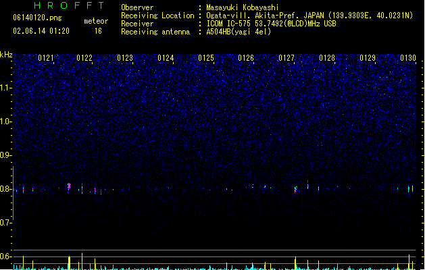Image resolution: width=425 pixels, height=270 pixels.
Task: Click the HROFFT title text
Action: pyautogui.click(x=70, y=5)
